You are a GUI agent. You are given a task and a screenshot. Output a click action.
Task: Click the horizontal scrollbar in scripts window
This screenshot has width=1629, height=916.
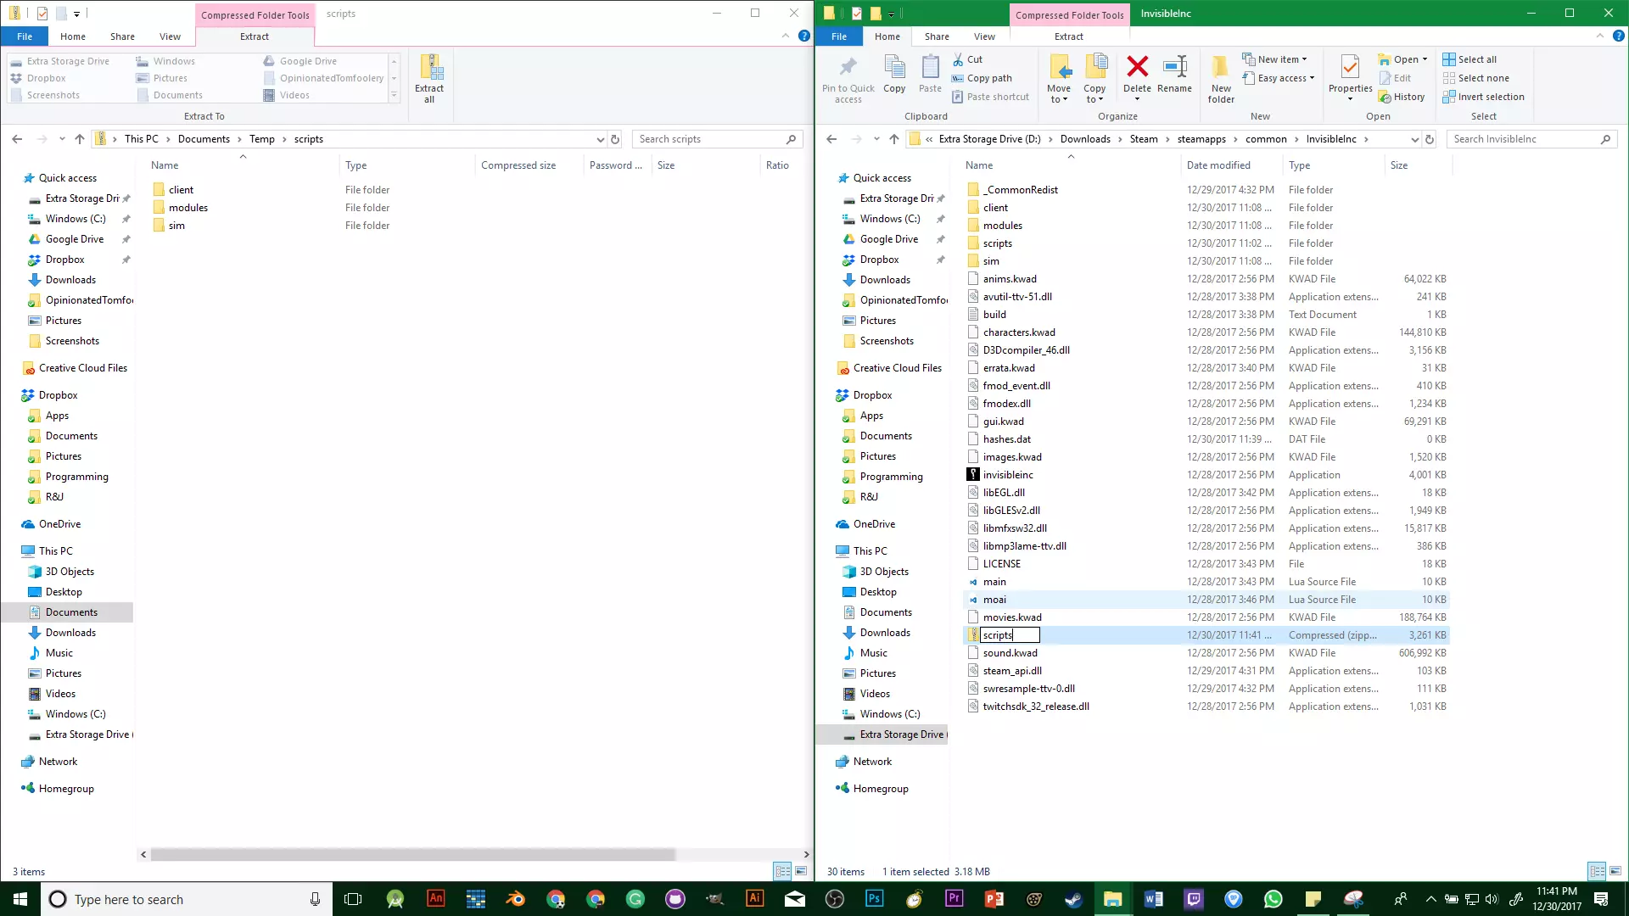(x=412, y=854)
